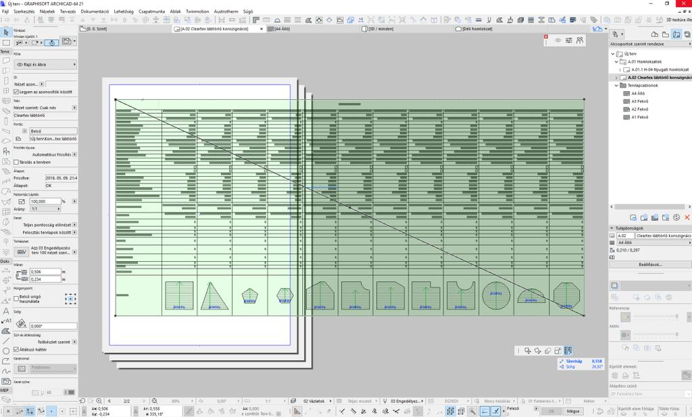Open 'Rajz és ábra' layer dropdown

[45, 64]
